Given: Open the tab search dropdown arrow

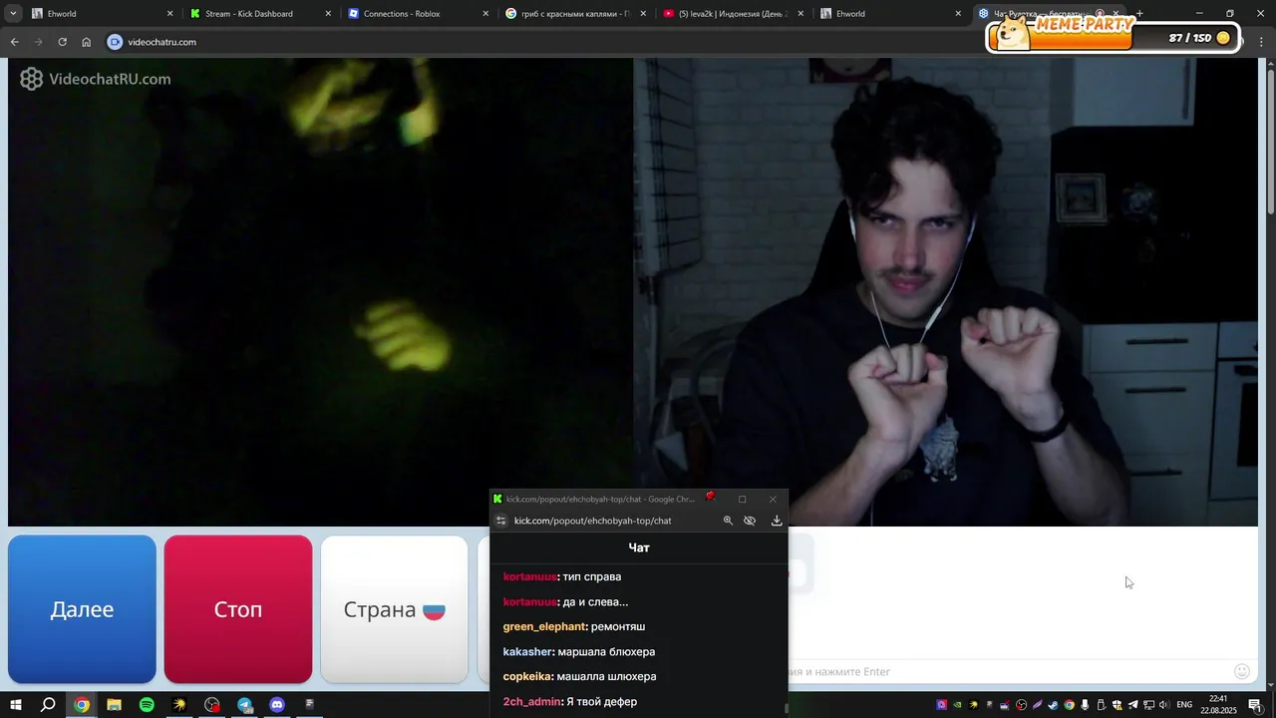Looking at the screenshot, I should pos(13,14).
